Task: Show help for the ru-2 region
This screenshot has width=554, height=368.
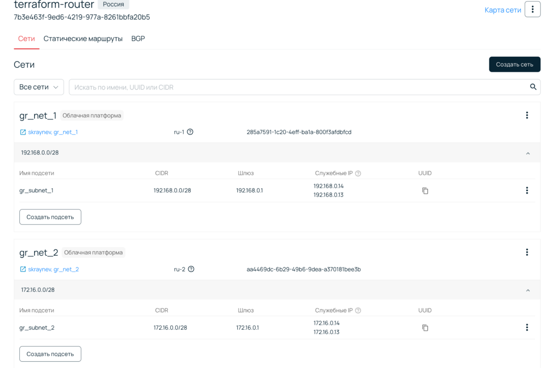Action: pyautogui.click(x=191, y=269)
